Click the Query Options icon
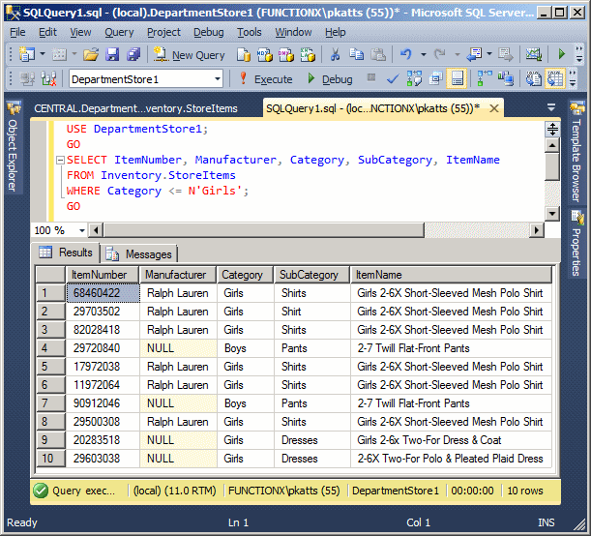Image resolution: width=591 pixels, height=536 pixels. 435,79
